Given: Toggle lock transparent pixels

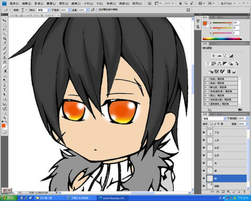Looking at the screenshot, I should 211,124.
